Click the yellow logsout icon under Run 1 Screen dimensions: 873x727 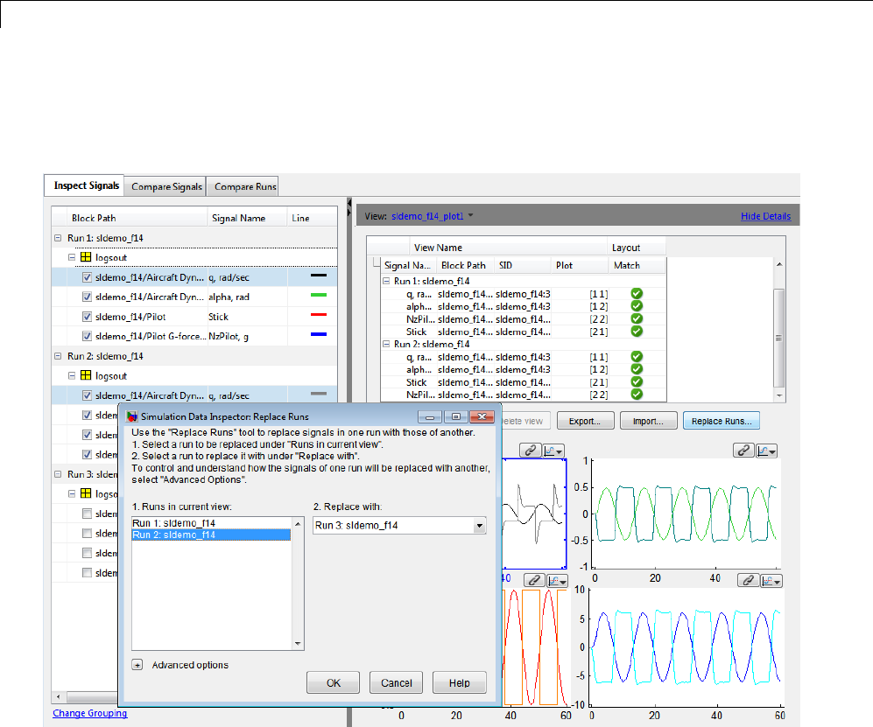[86, 258]
